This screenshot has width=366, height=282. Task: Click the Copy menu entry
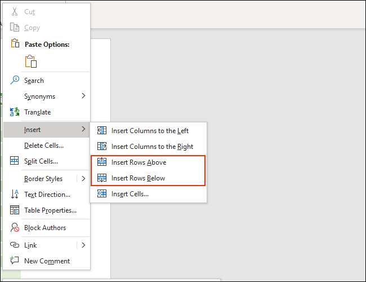[x=32, y=28]
